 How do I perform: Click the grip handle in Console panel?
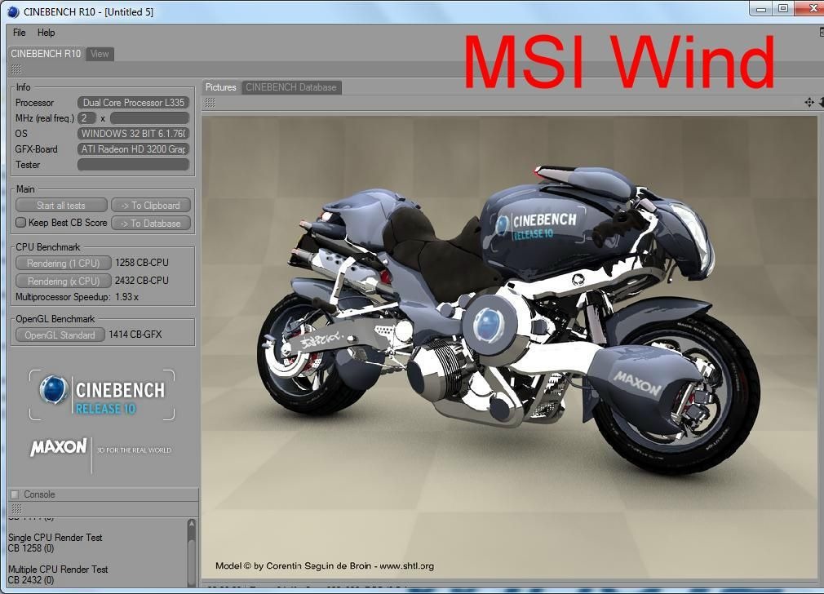[x=16, y=508]
